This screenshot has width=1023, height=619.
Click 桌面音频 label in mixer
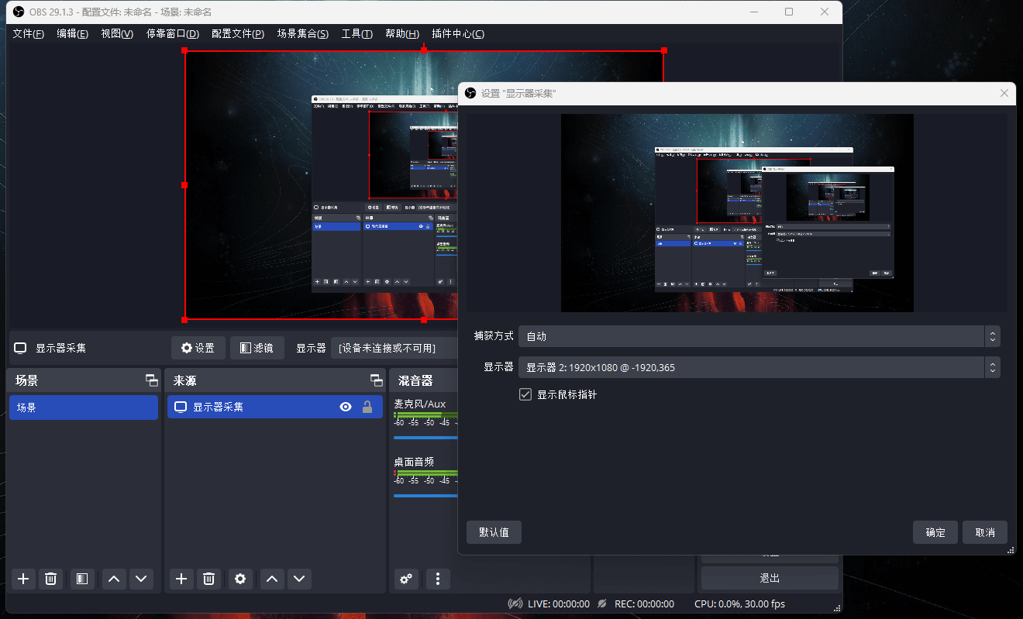pyautogui.click(x=414, y=462)
